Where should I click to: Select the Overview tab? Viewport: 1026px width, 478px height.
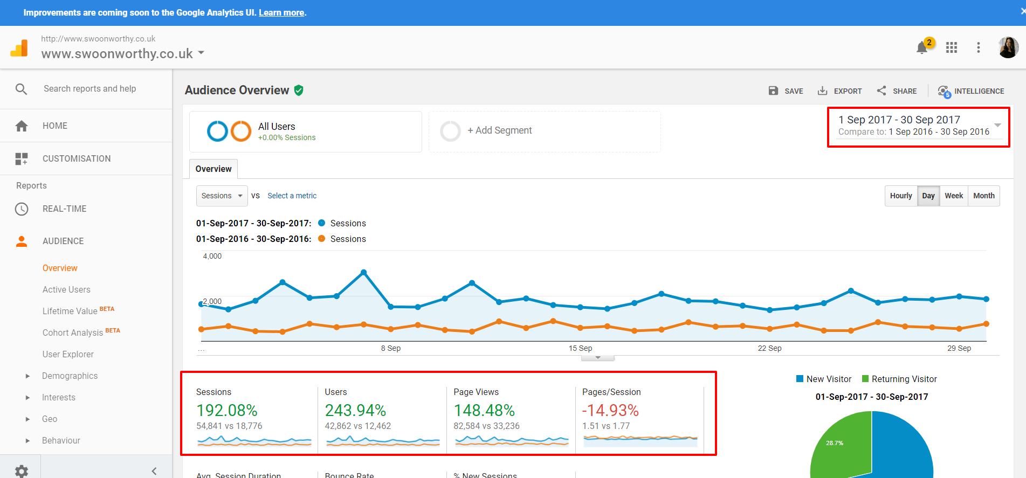coord(214,169)
